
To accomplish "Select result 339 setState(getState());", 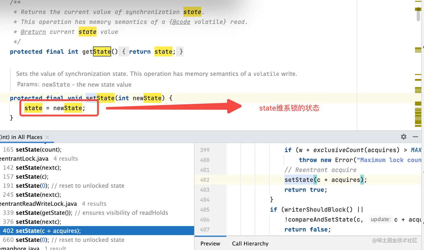I will tap(86, 213).
